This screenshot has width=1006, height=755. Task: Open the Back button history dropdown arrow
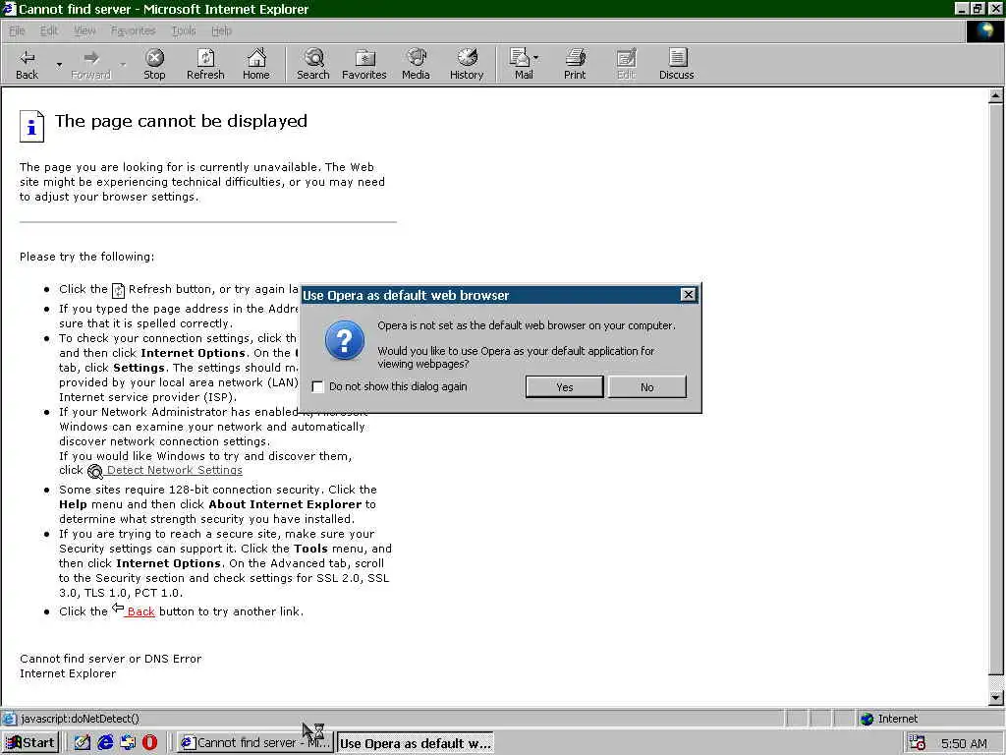click(x=59, y=64)
